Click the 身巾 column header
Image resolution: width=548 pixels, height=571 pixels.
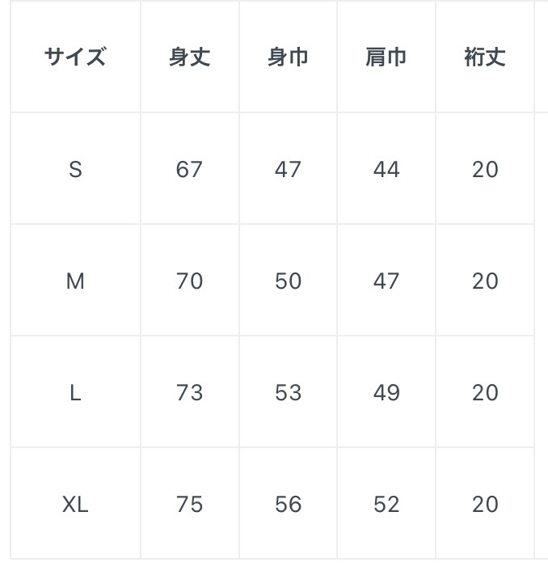pyautogui.click(x=288, y=57)
